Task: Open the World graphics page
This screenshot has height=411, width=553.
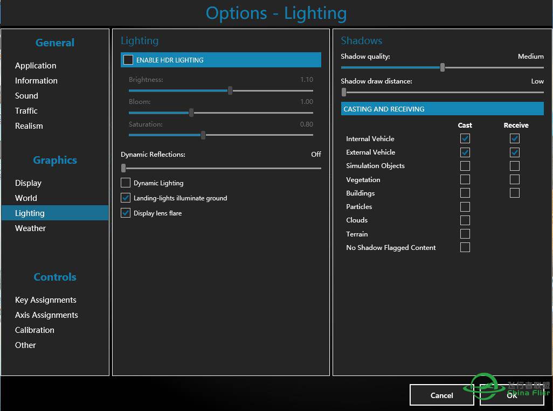Action: click(26, 198)
